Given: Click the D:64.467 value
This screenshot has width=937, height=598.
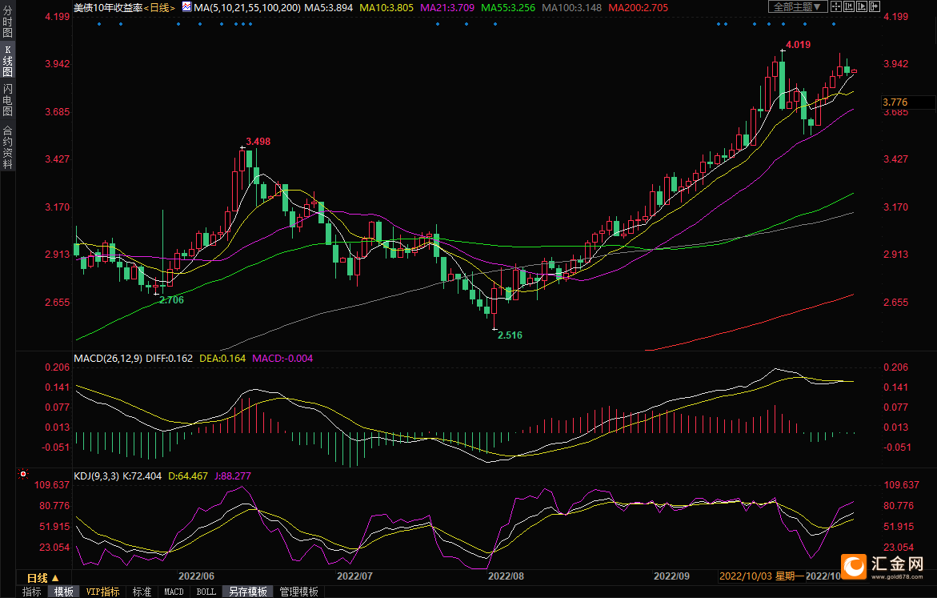Looking at the screenshot, I should (x=187, y=476).
